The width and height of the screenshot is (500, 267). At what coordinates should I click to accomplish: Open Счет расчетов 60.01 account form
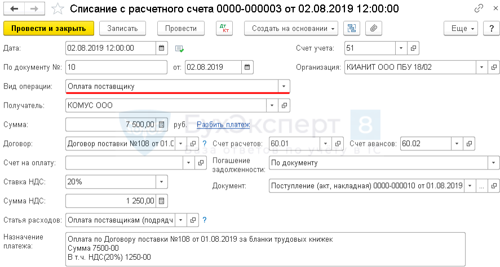[337, 144]
